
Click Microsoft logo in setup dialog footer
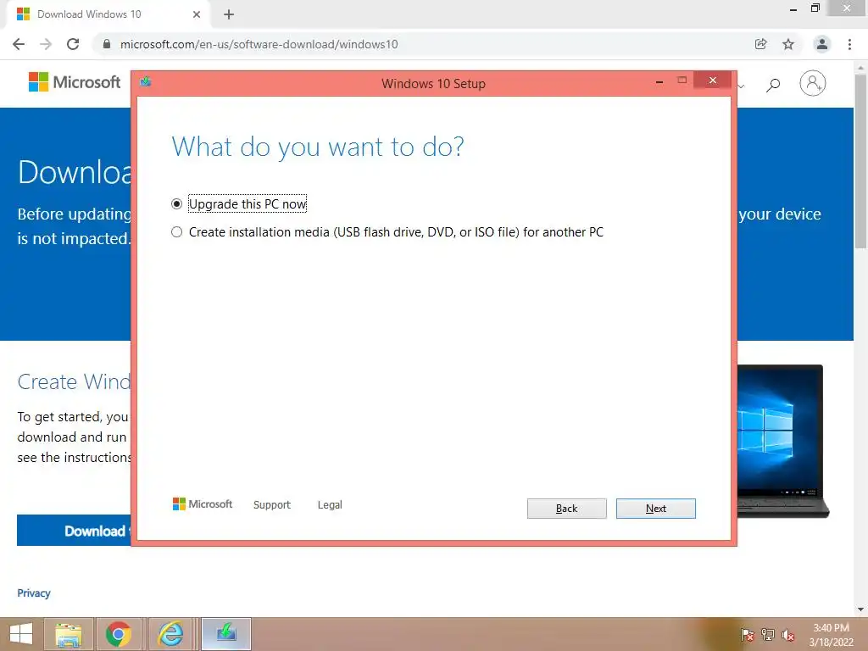203,504
